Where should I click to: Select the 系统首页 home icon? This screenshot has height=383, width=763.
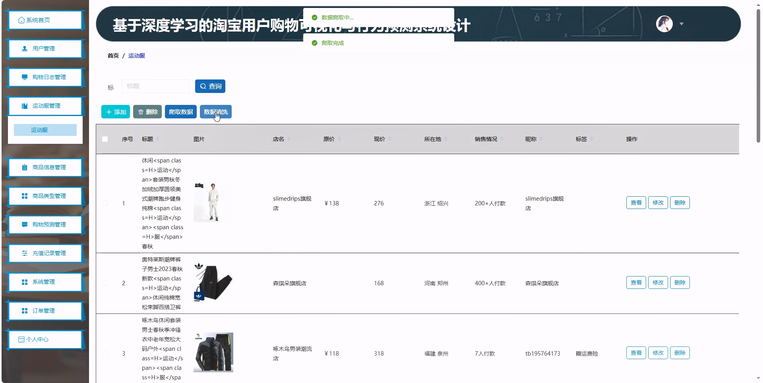pyautogui.click(x=21, y=19)
